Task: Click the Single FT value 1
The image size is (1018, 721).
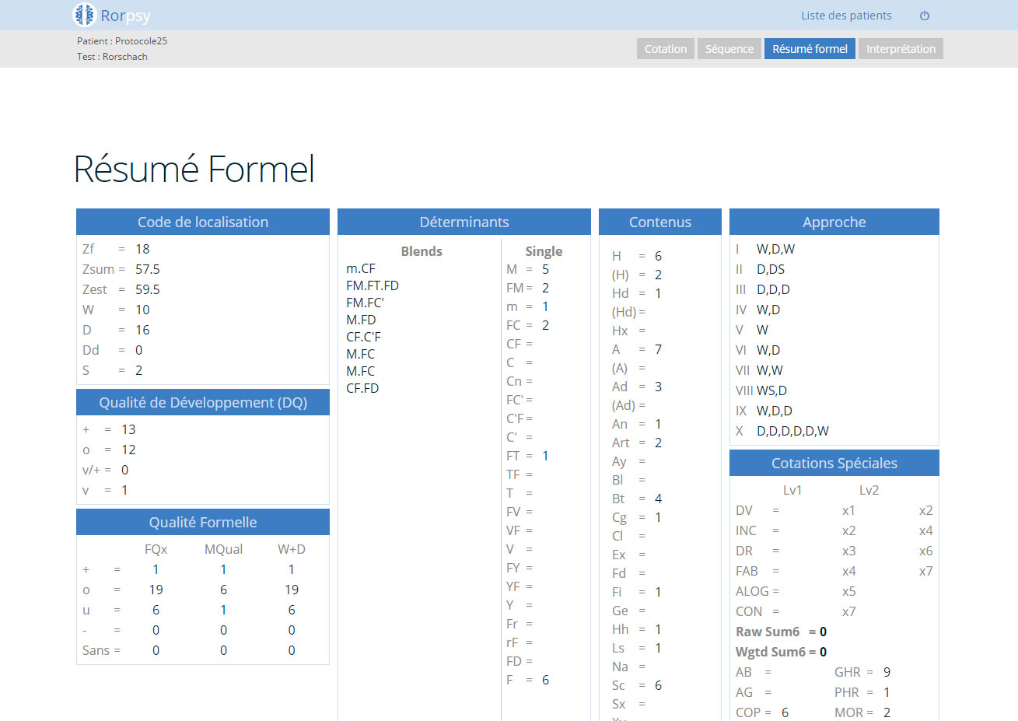Action: pos(545,456)
